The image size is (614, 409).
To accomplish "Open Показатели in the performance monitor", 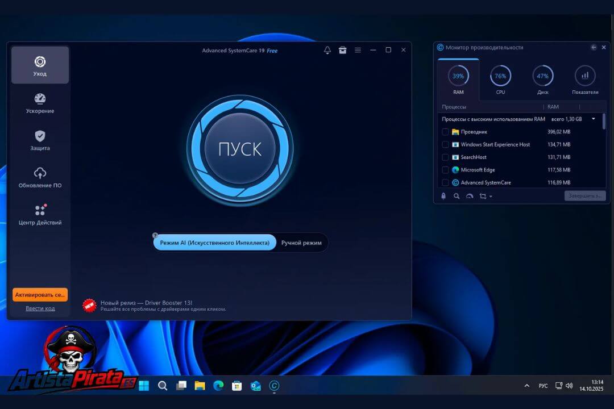I will 585,80.
